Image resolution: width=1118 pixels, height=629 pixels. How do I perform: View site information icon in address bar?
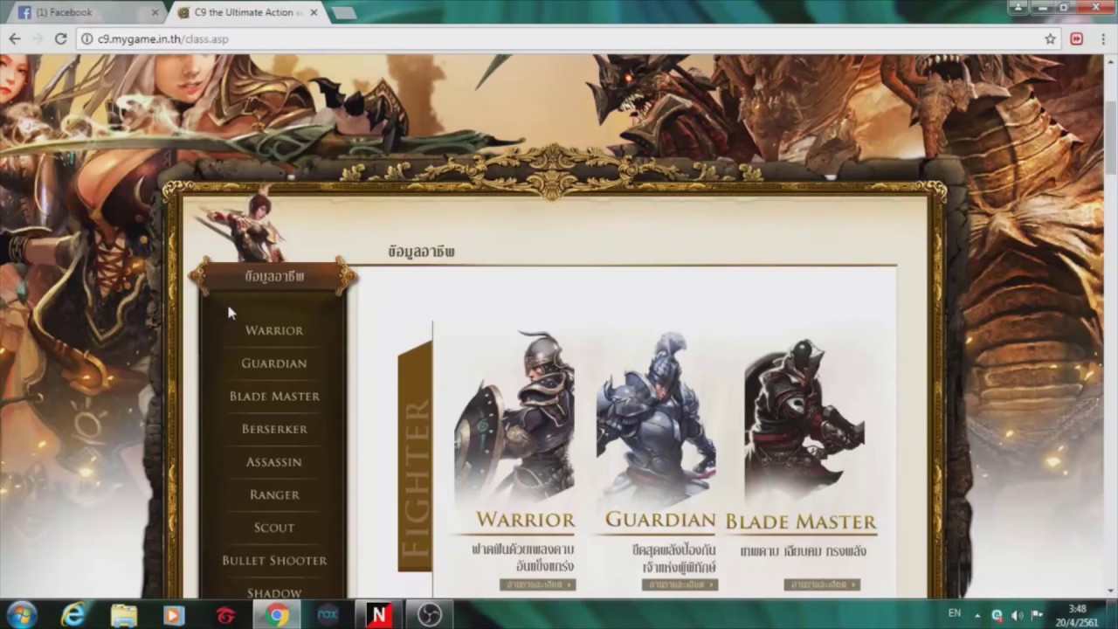click(x=86, y=38)
